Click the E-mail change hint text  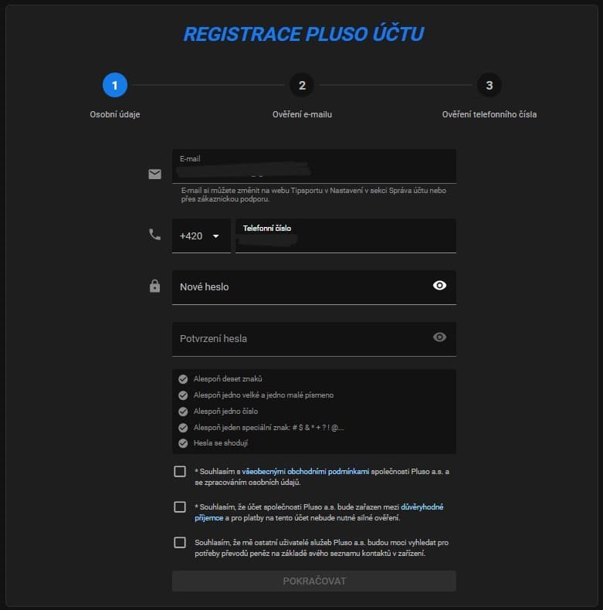[313, 195]
